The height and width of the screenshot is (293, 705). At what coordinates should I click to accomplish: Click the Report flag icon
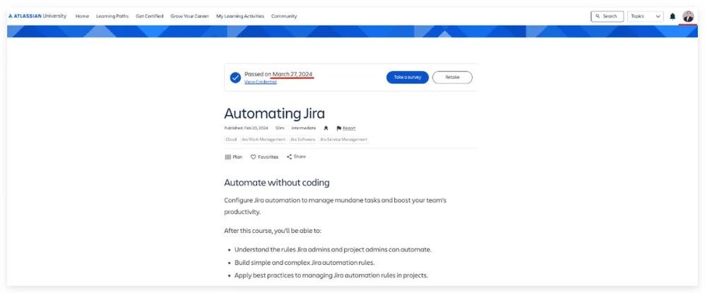pos(339,128)
